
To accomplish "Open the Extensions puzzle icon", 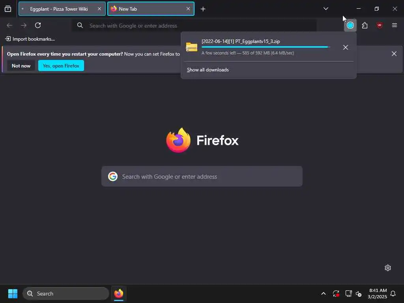I will point(365,25).
